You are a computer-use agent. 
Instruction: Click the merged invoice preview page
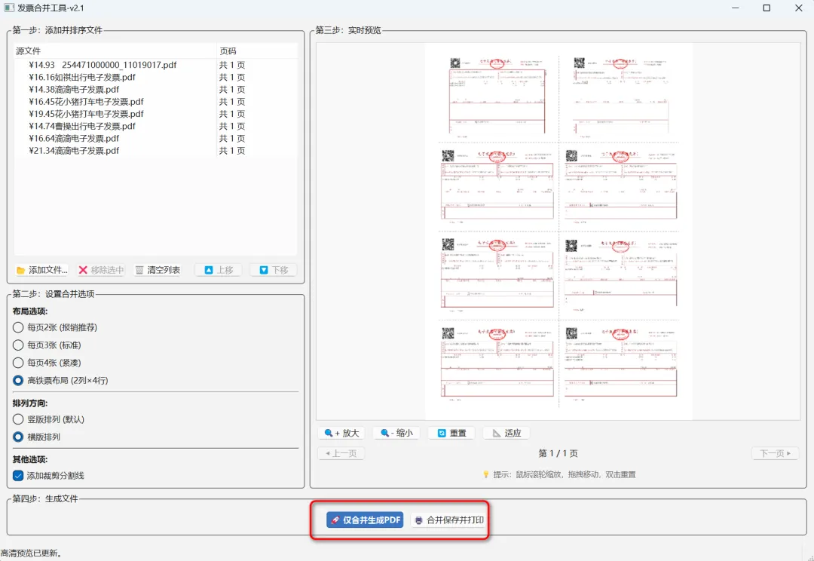point(558,231)
